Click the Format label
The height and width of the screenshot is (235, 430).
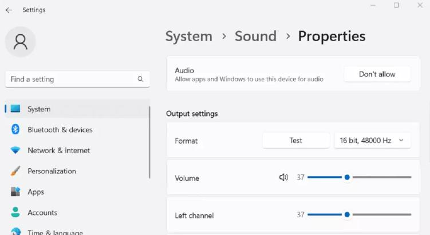click(186, 141)
